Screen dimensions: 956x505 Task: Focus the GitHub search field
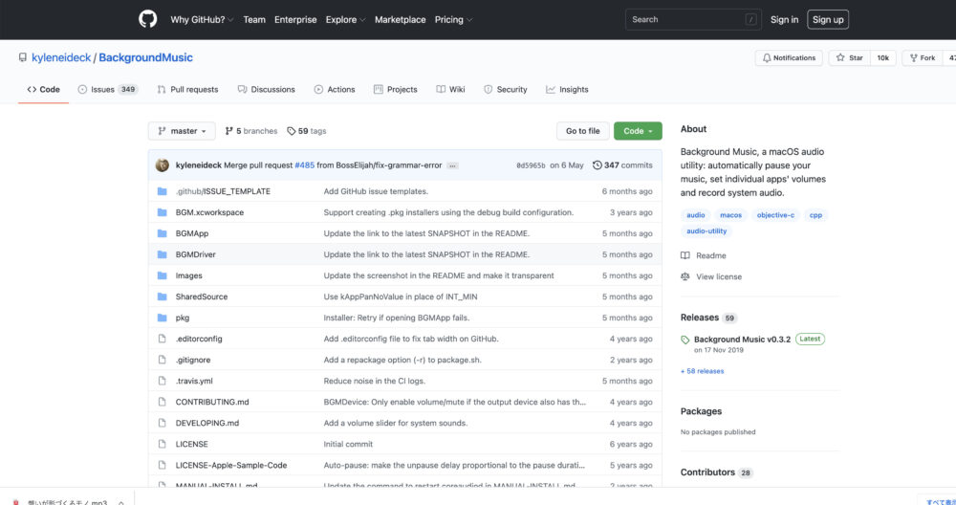pyautogui.click(x=693, y=19)
